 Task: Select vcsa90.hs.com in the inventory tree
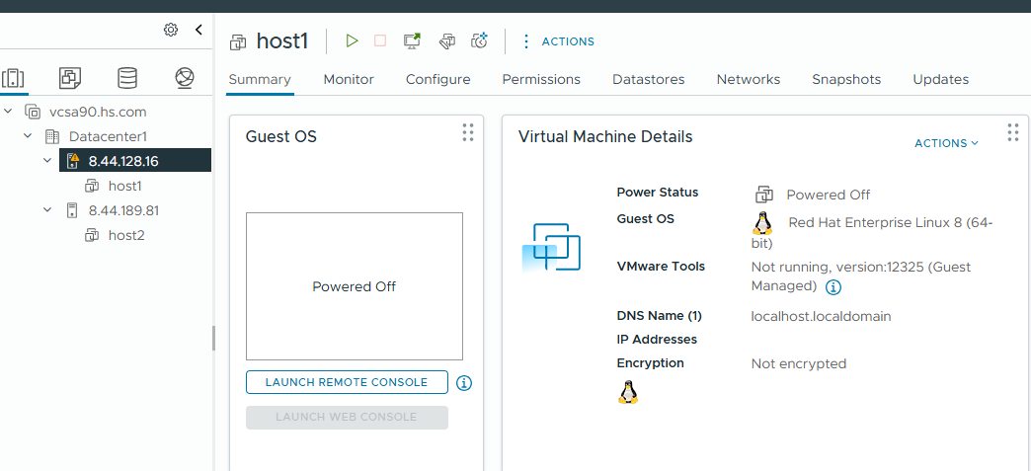[x=98, y=112]
